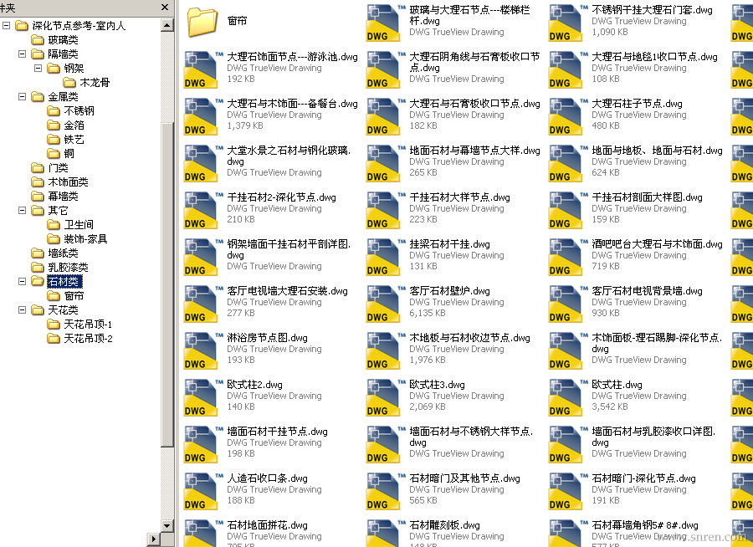Collapse the 其它 tree node
Screen dimensions: 753x547
(22, 210)
